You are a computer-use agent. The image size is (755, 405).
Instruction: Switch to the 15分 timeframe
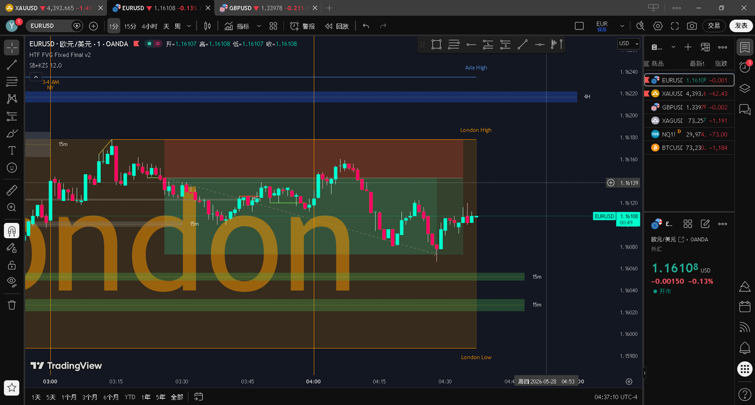point(130,26)
